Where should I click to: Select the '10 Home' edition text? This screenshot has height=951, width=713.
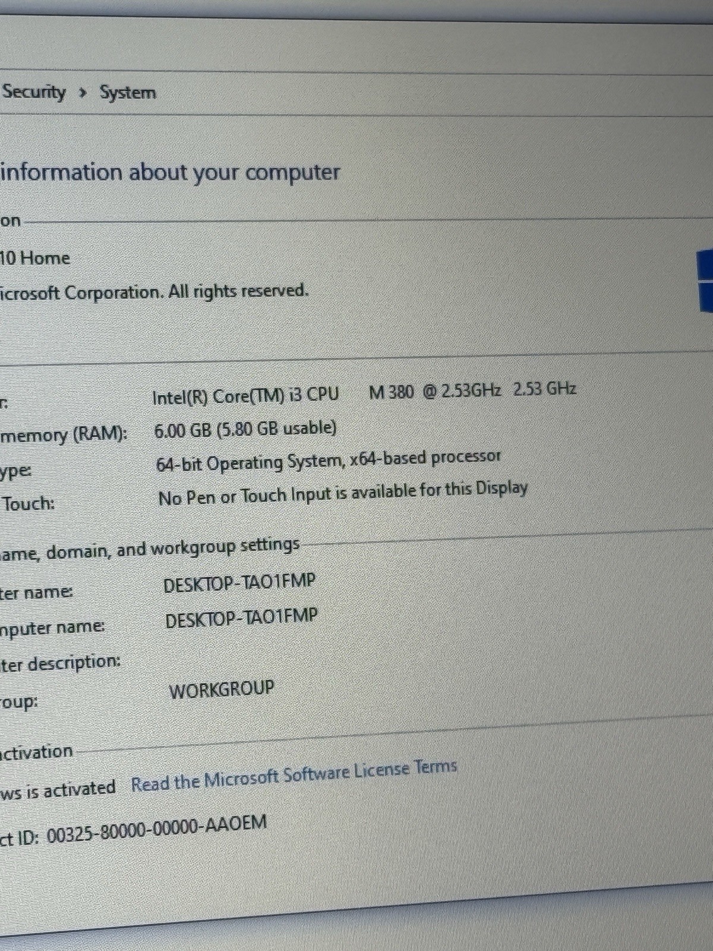[x=35, y=258]
